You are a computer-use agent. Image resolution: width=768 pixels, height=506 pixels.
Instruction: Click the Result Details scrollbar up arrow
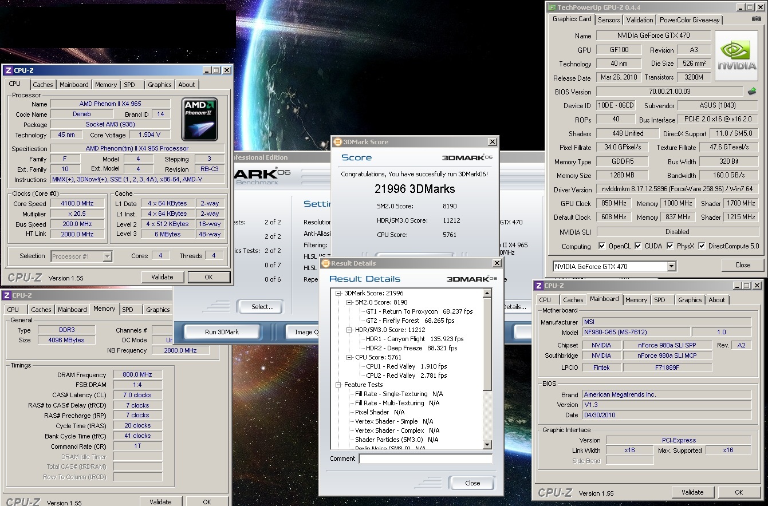click(487, 294)
